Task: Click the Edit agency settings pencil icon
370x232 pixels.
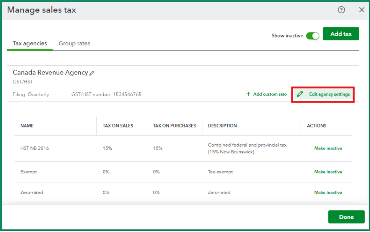Action: pyautogui.click(x=300, y=94)
